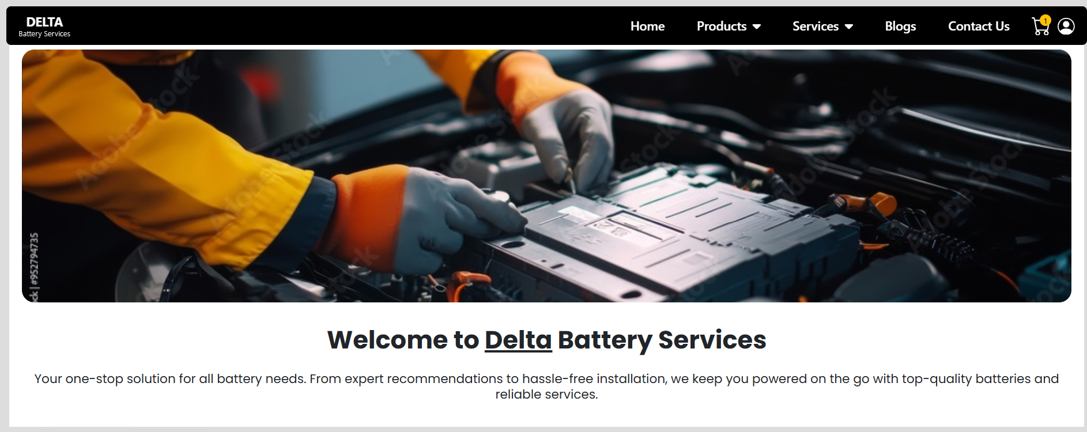This screenshot has width=1087, height=432.
Task: Expand the Products dropdown arrow
Action: click(x=757, y=26)
